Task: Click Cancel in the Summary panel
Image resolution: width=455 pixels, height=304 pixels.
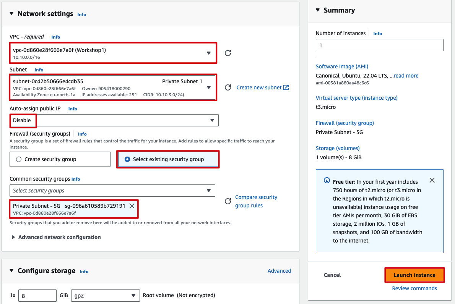Action: pyautogui.click(x=332, y=275)
